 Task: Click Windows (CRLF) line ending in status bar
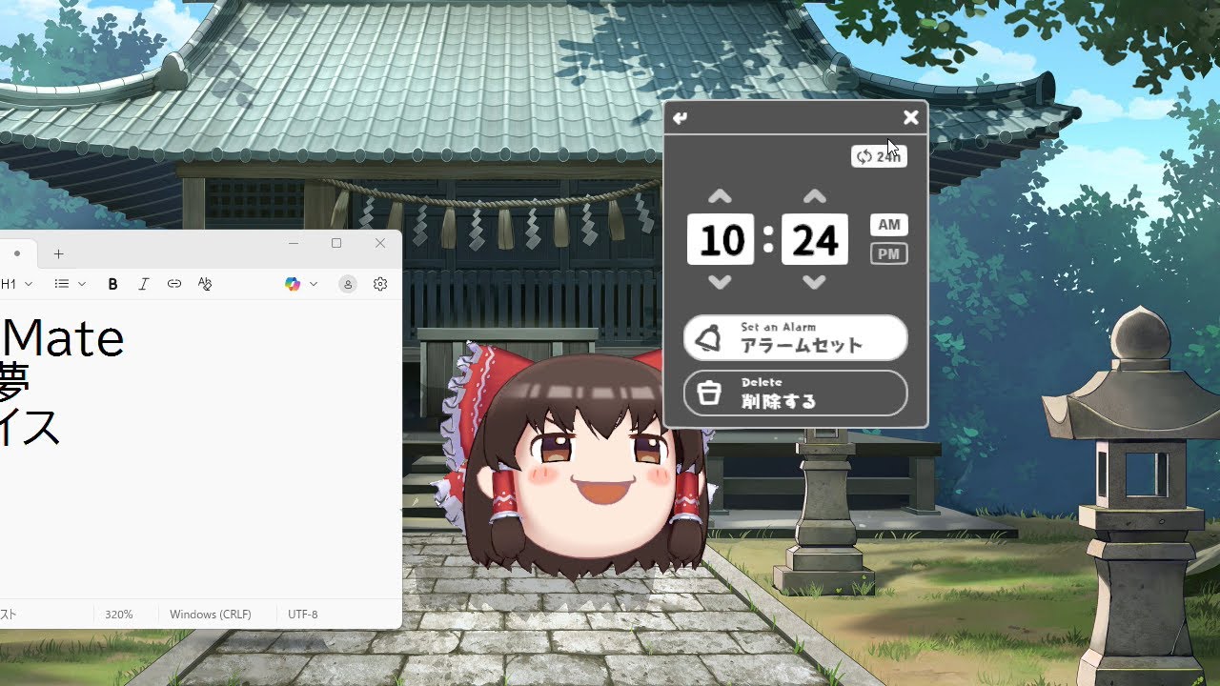pos(211,615)
